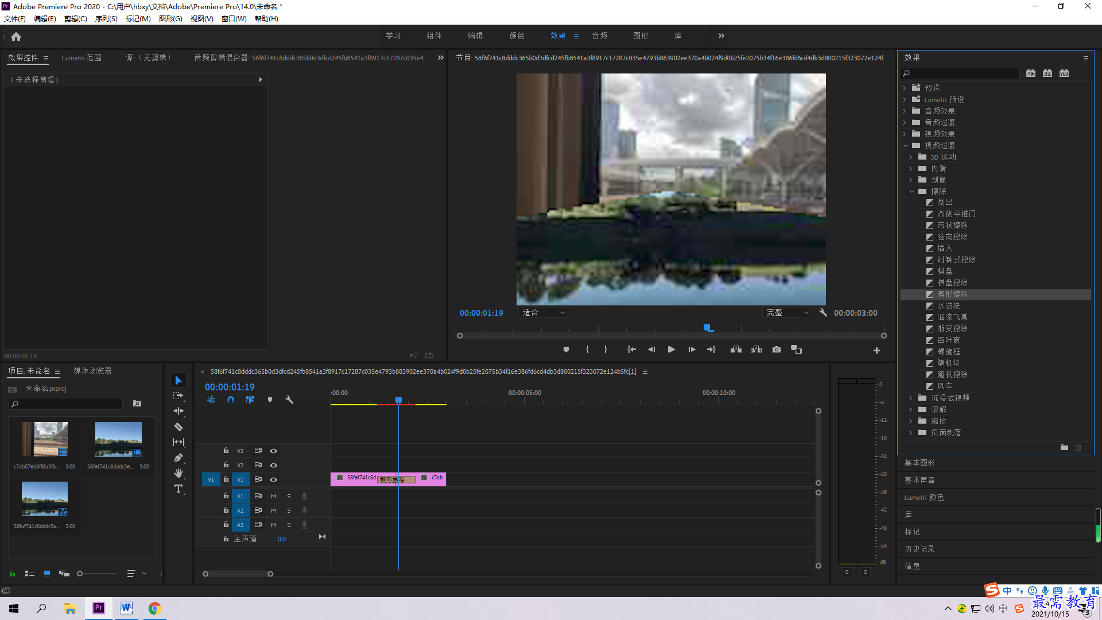The image size is (1102, 620).
Task: Click Mark Out button
Action: 606,350
